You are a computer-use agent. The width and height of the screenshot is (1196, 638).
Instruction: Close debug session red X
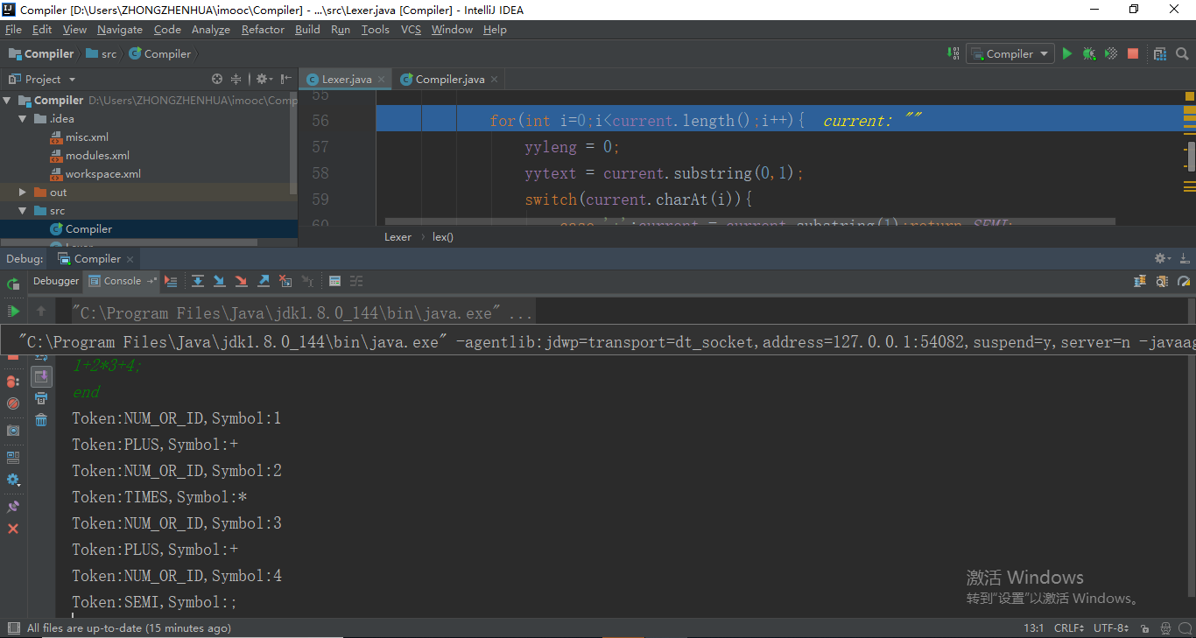click(x=12, y=529)
